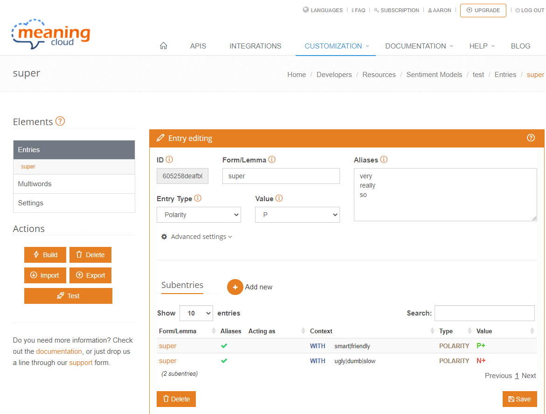Image resolution: width=546 pixels, height=414 pixels.
Task: Open the Value P dropdown
Action: 297,215
